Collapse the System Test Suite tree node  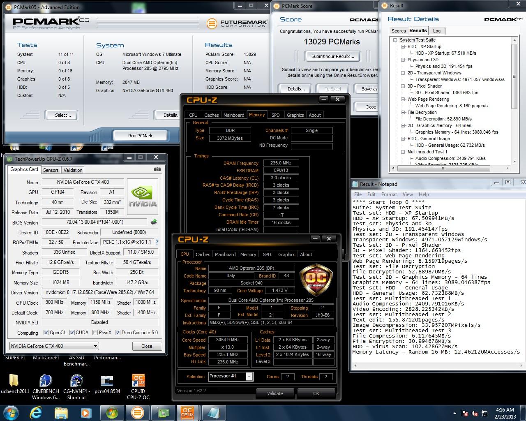tap(395, 40)
